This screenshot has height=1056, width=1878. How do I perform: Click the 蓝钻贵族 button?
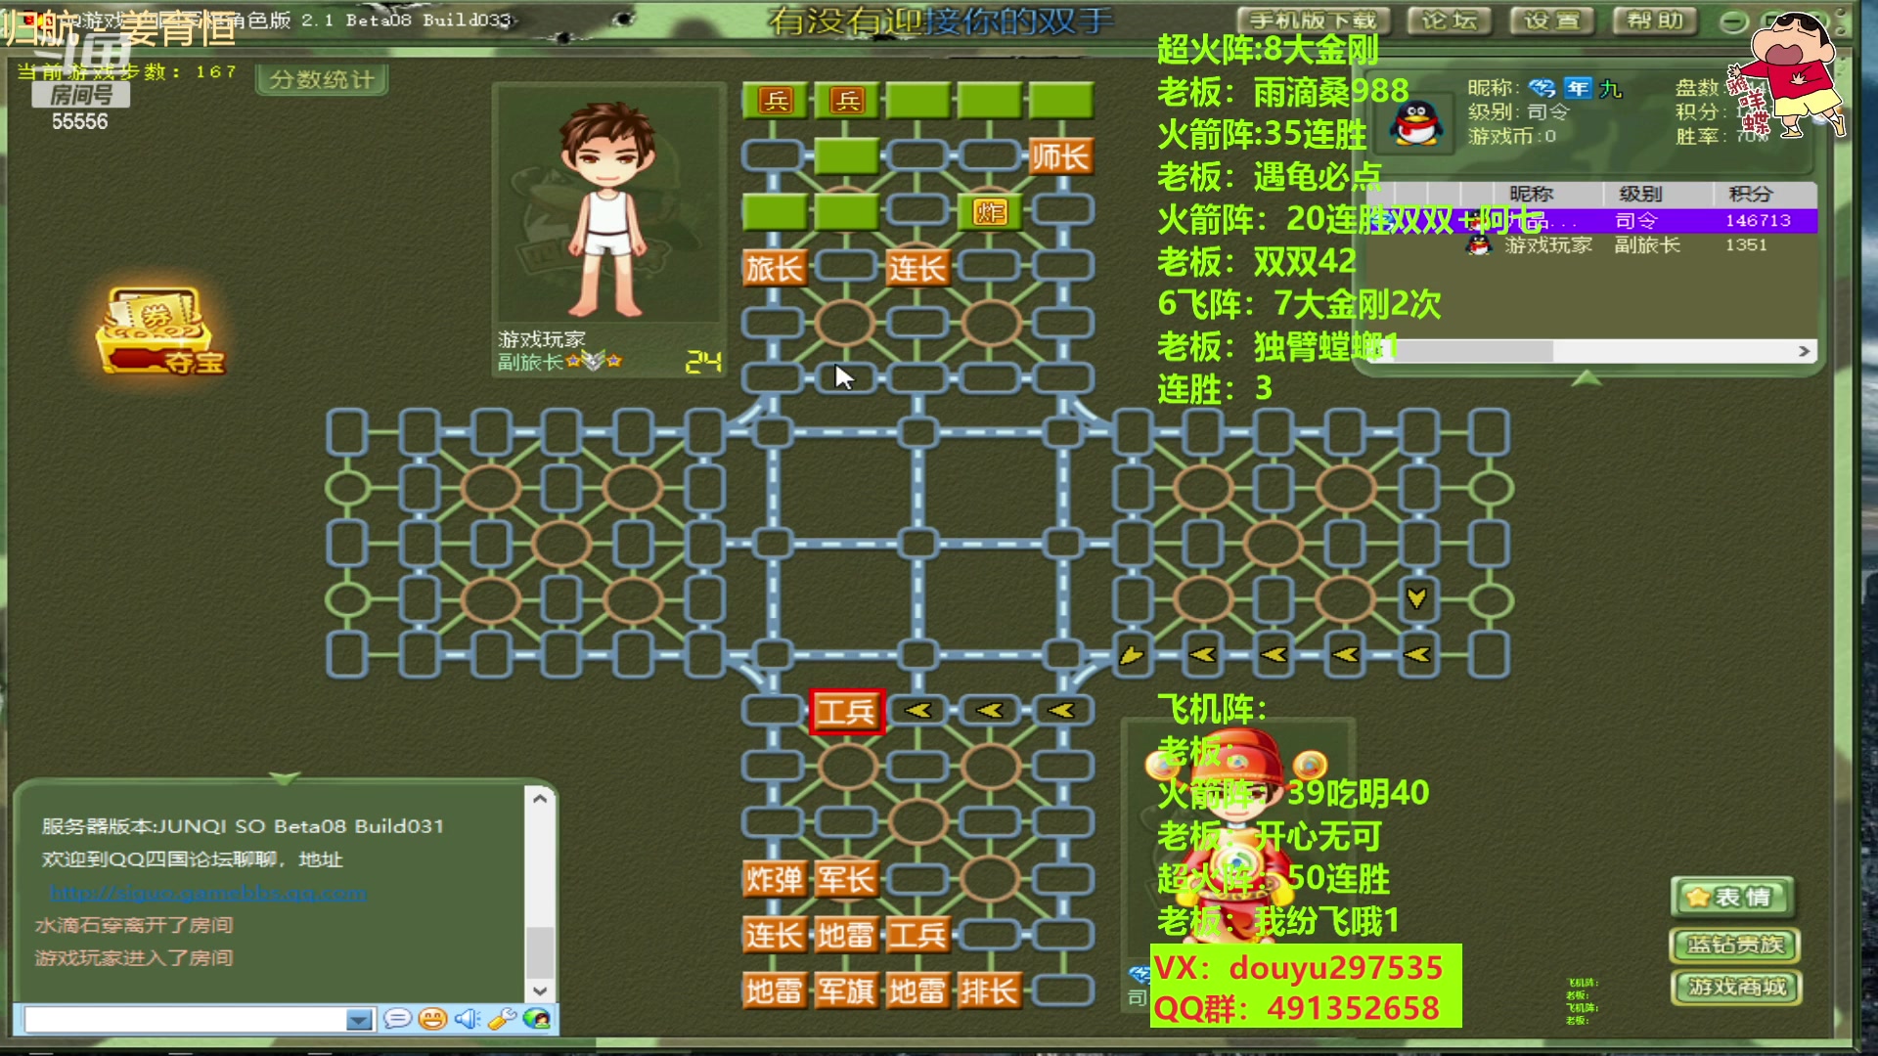point(1735,945)
